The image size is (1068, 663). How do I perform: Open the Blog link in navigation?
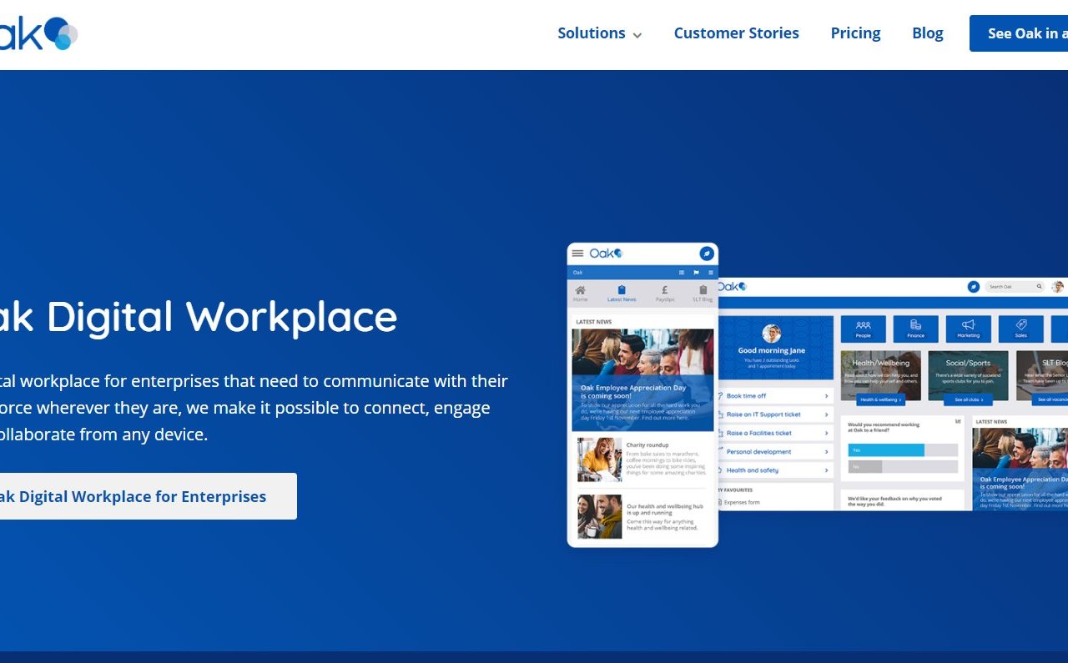click(x=927, y=33)
